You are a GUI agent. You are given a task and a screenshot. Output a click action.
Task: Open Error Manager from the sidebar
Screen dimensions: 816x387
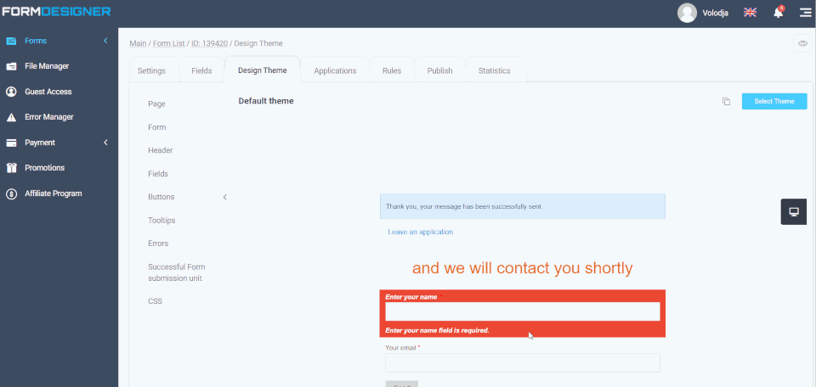(49, 117)
